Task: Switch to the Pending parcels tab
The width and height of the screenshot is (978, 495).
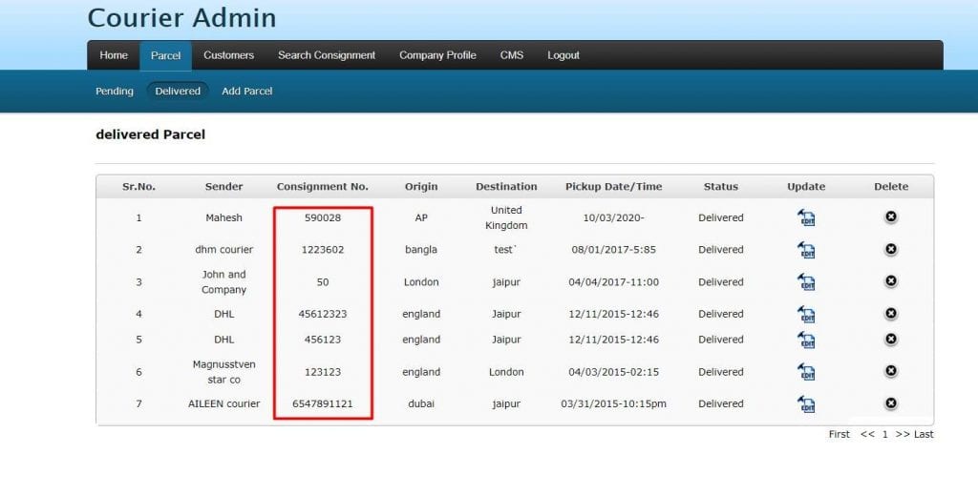Action: tap(115, 91)
